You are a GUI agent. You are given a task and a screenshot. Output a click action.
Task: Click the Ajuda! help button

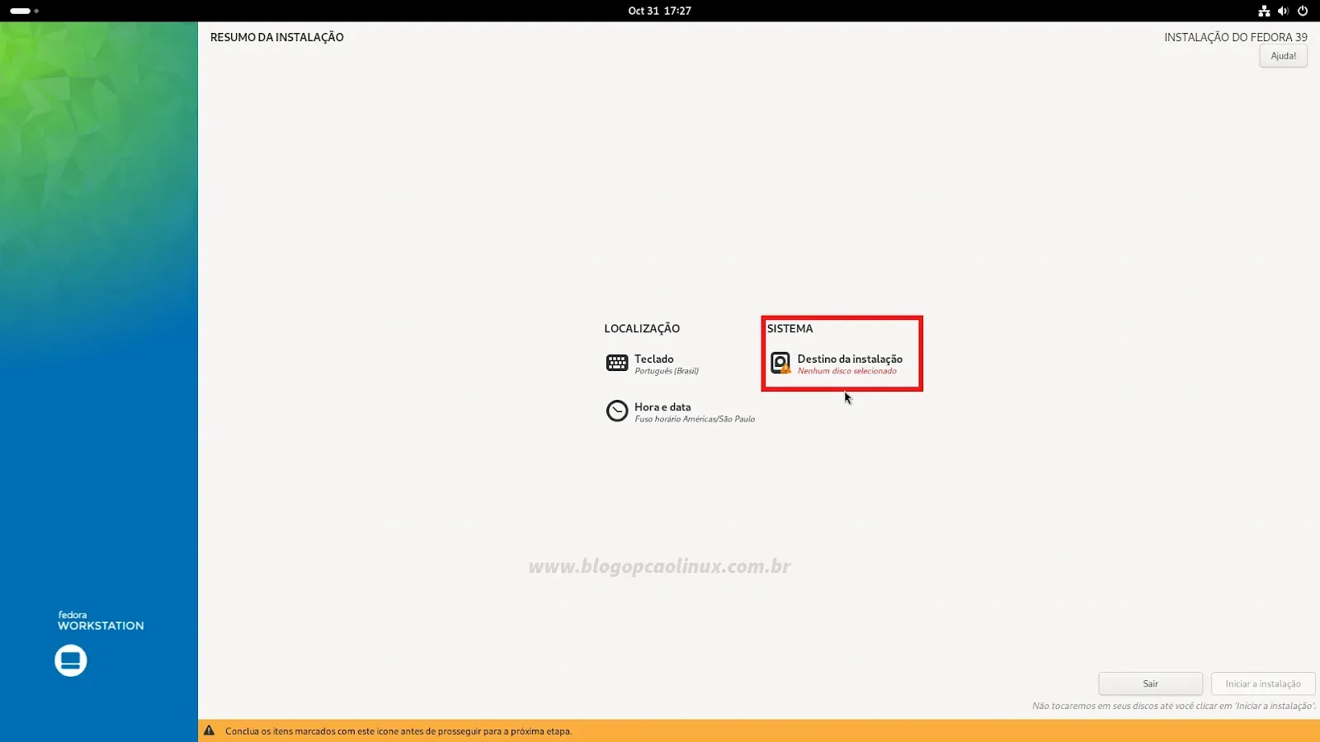(1283, 56)
